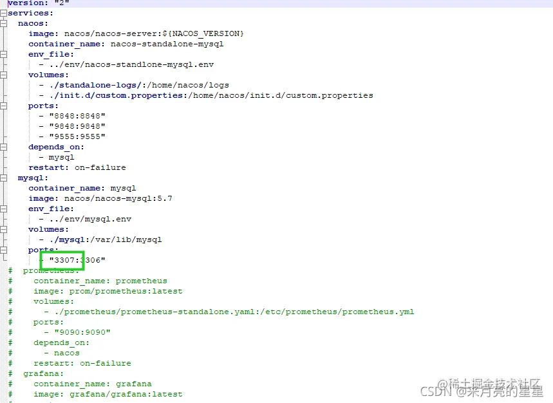The height and width of the screenshot is (403, 553).
Task: Click the '- mysql' dependency line
Action: 57,157
